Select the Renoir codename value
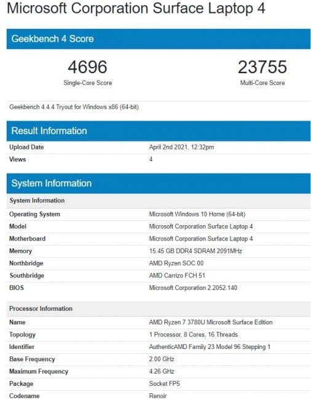311x400 pixels. (x=158, y=396)
